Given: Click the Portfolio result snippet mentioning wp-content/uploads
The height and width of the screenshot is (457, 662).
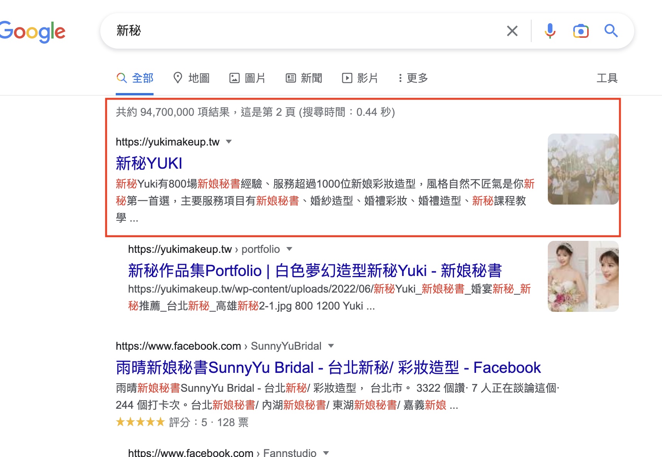Looking at the screenshot, I should [x=329, y=297].
